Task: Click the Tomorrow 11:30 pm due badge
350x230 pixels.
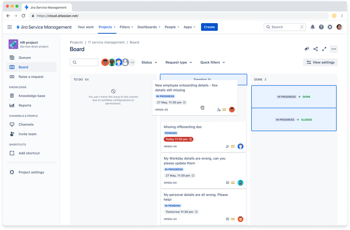Action: pyautogui.click(x=181, y=212)
